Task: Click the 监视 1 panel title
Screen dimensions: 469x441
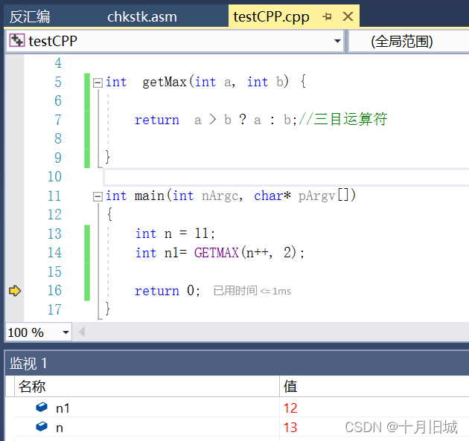Action: click(28, 364)
